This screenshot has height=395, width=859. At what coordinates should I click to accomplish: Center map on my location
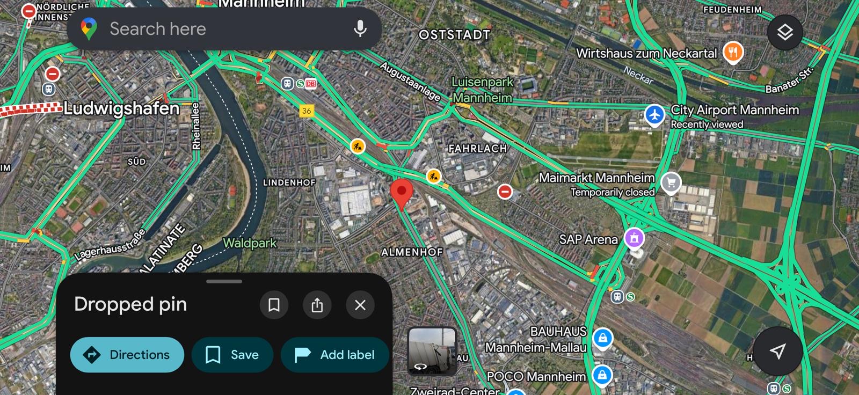click(778, 351)
